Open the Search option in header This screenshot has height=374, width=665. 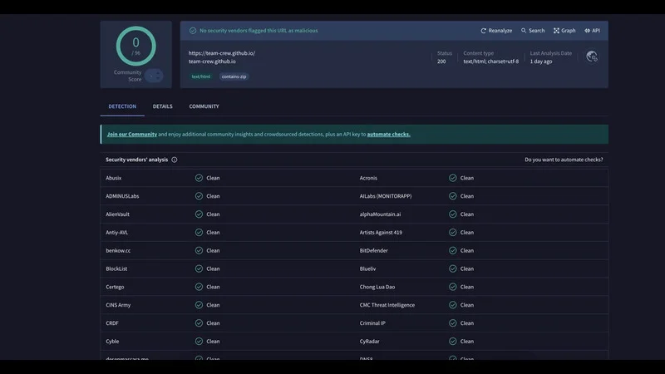point(533,31)
